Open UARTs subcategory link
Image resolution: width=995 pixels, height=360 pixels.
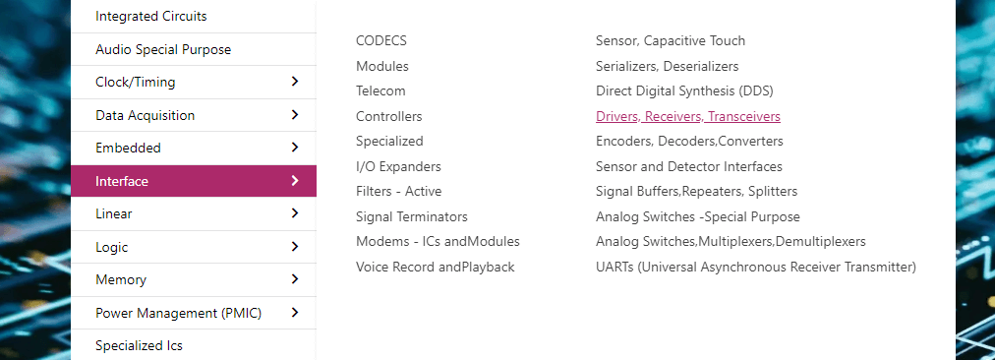pos(756,268)
